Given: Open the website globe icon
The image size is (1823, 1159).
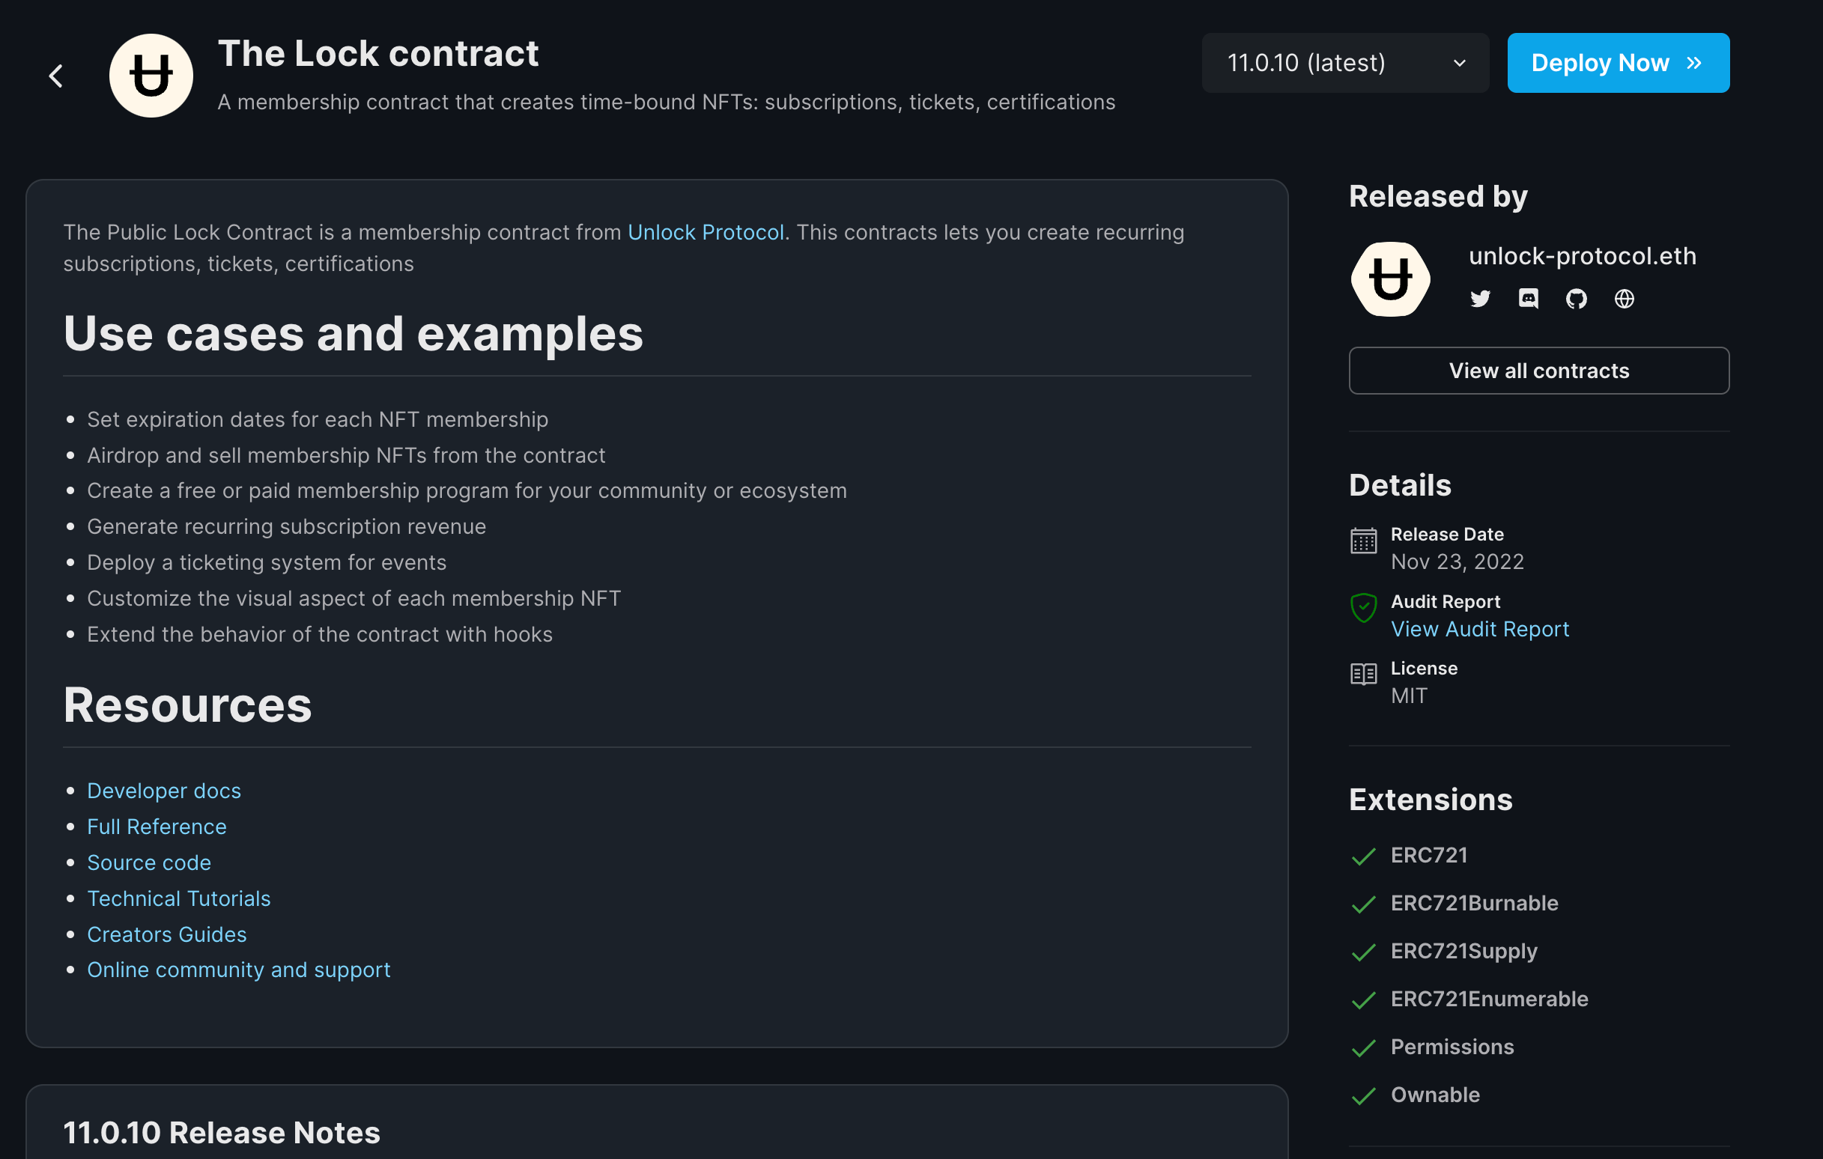Looking at the screenshot, I should [1625, 298].
